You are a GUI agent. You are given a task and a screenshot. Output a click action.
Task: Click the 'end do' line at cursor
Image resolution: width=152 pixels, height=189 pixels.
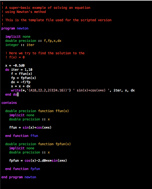point(11,94)
